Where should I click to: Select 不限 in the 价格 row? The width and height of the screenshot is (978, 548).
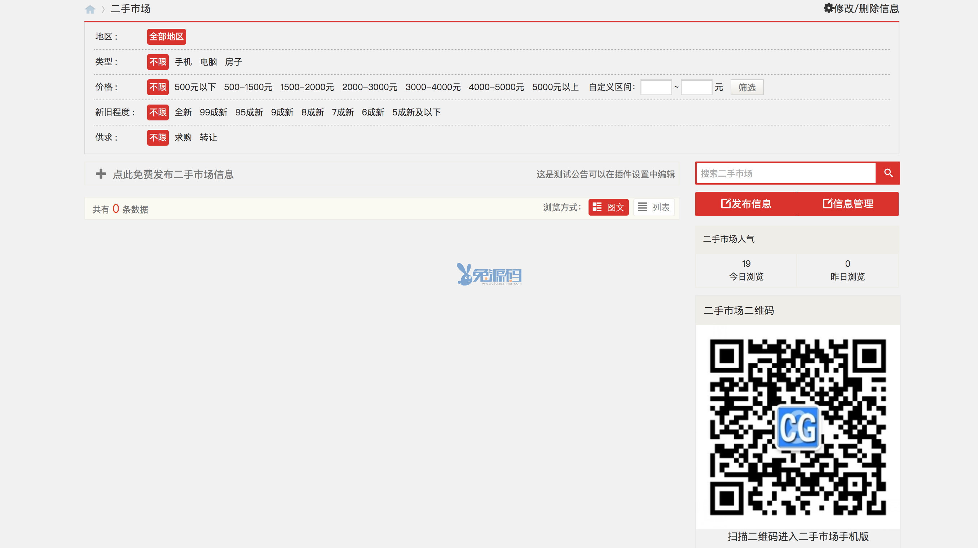click(158, 87)
